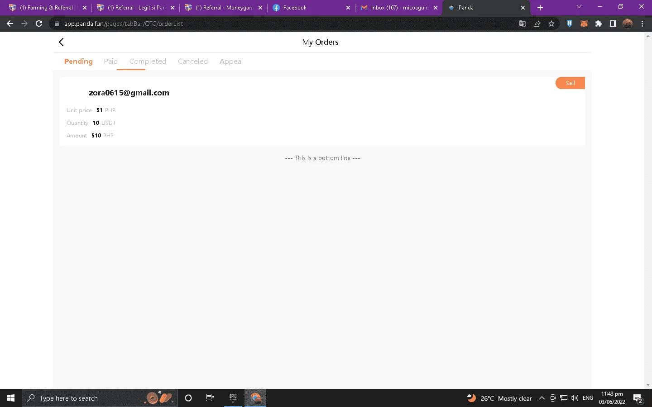The width and height of the screenshot is (652, 407).
Task: Click the browser back arrow
Action: click(x=10, y=24)
